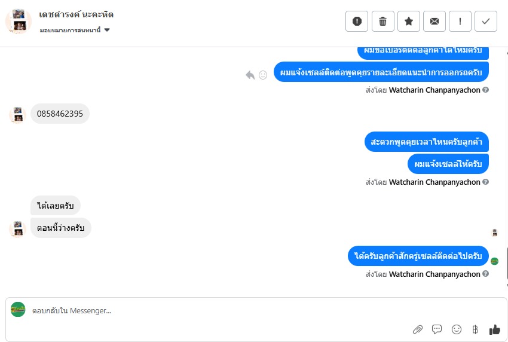
Task: Open the emoji picker in composer
Action: click(457, 329)
